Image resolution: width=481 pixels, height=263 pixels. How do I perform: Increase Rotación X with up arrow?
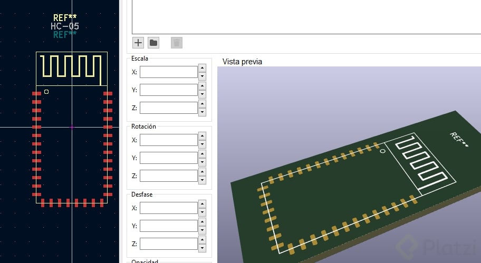point(202,136)
